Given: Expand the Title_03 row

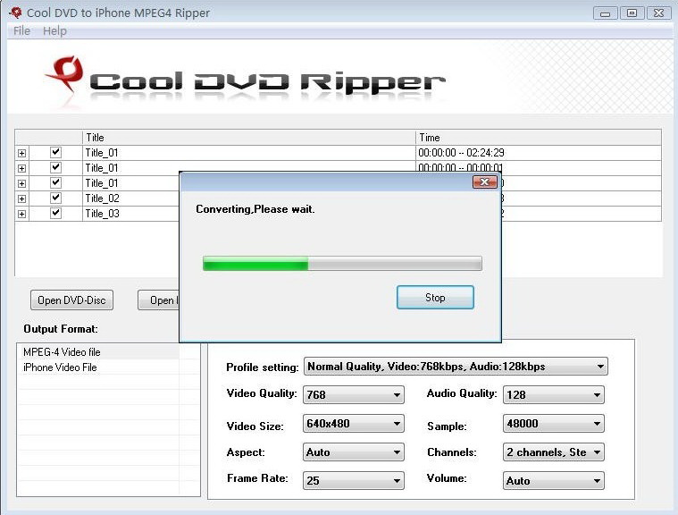Looking at the screenshot, I should (x=21, y=214).
